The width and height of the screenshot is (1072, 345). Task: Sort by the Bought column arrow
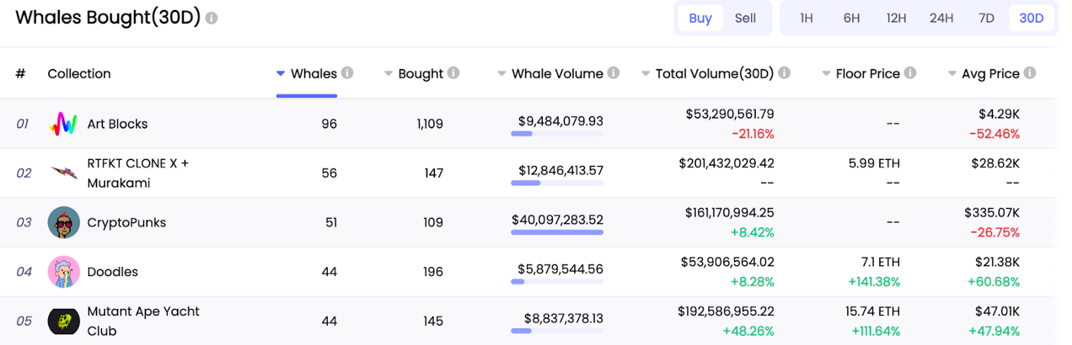388,74
